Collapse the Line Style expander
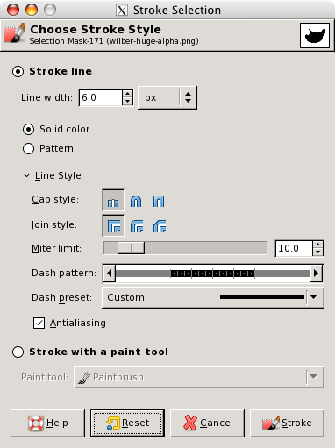 [x=26, y=175]
